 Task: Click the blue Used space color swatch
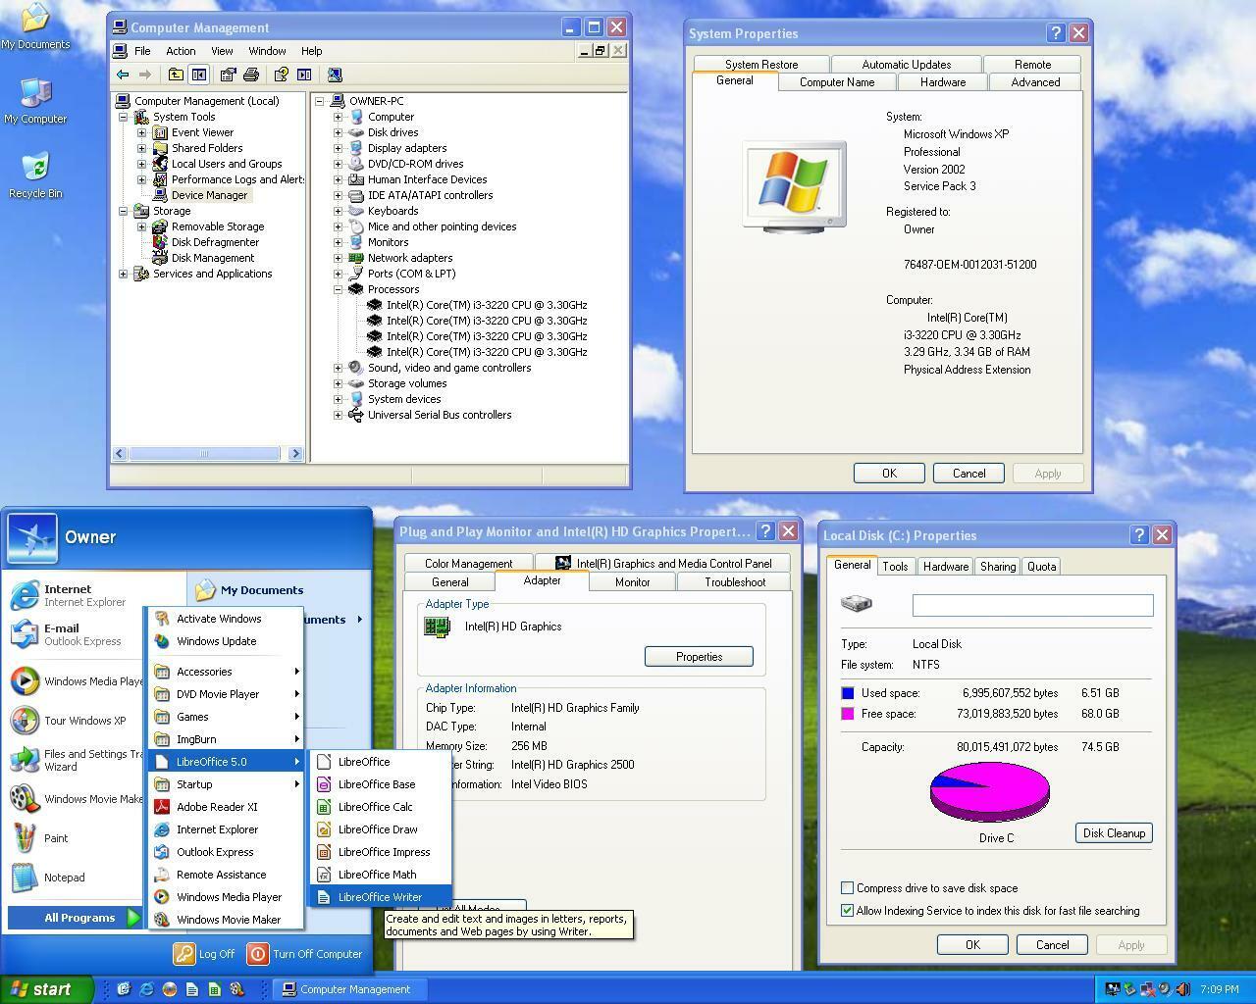[x=848, y=693]
